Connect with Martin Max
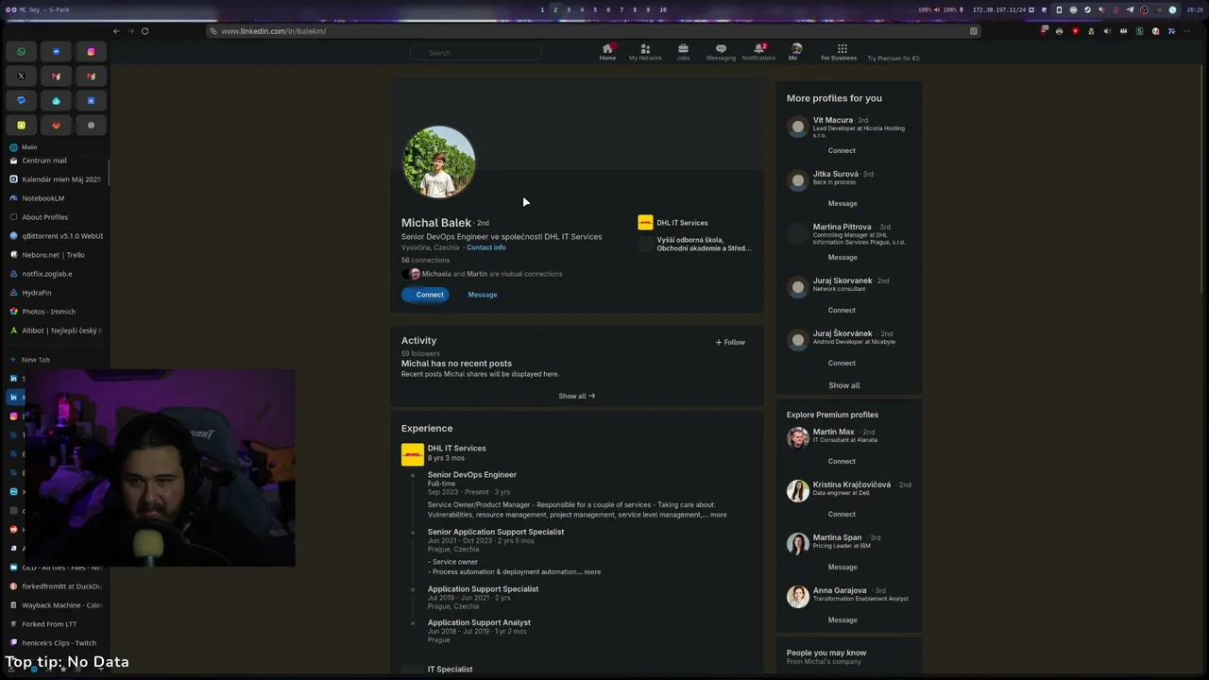Screen dimensions: 1209x680 click(x=842, y=462)
